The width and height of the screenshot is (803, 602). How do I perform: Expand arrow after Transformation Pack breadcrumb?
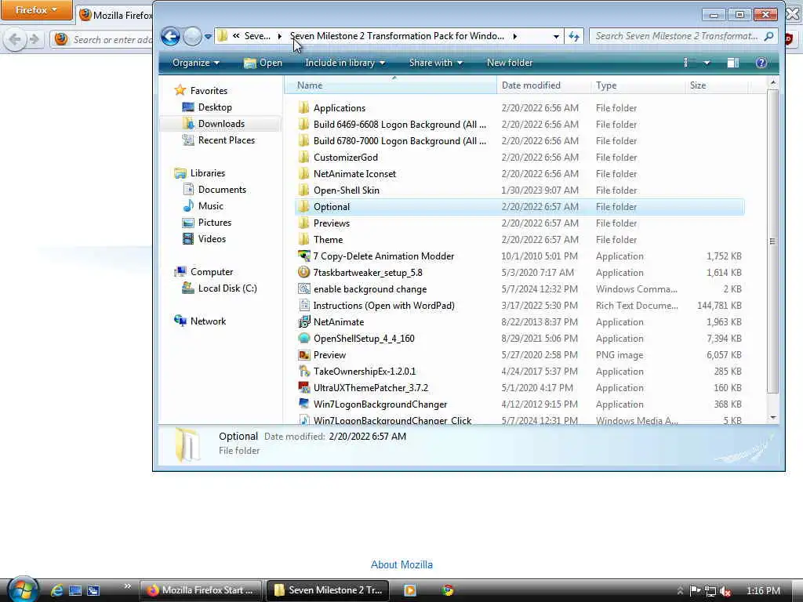click(514, 36)
